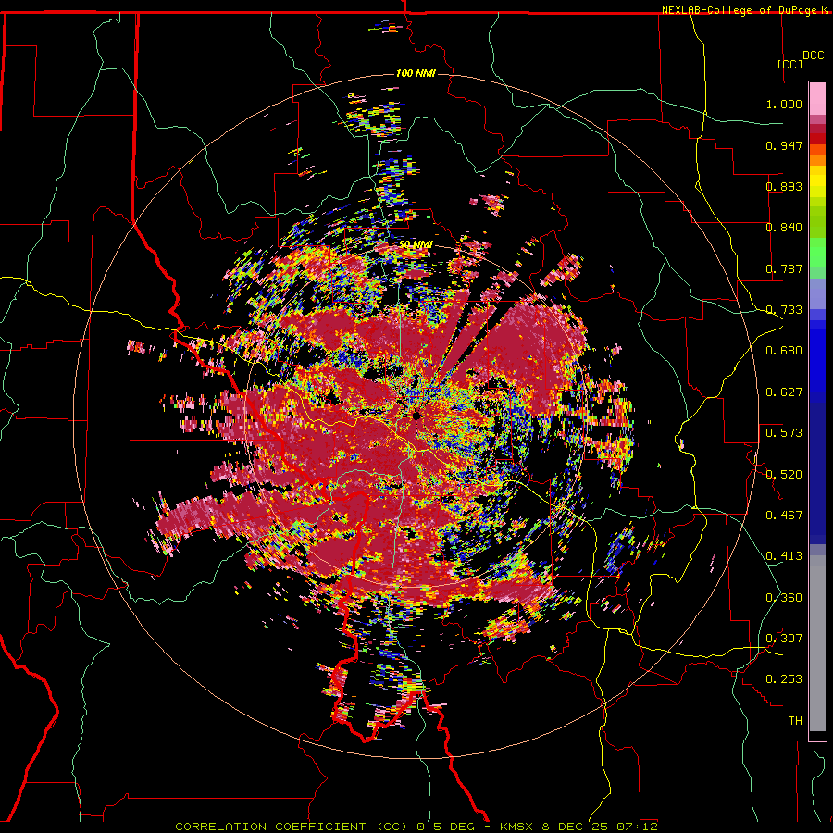Click the CORRELATION COEFFICIENT caption at bottom
The width and height of the screenshot is (833, 833).
[x=416, y=827]
